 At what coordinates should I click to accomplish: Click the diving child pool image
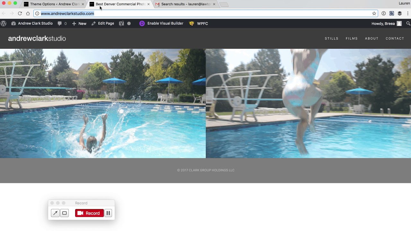[x=103, y=103]
